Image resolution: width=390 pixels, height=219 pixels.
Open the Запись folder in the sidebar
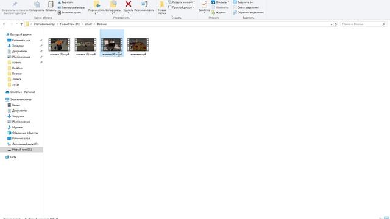tap(16, 79)
